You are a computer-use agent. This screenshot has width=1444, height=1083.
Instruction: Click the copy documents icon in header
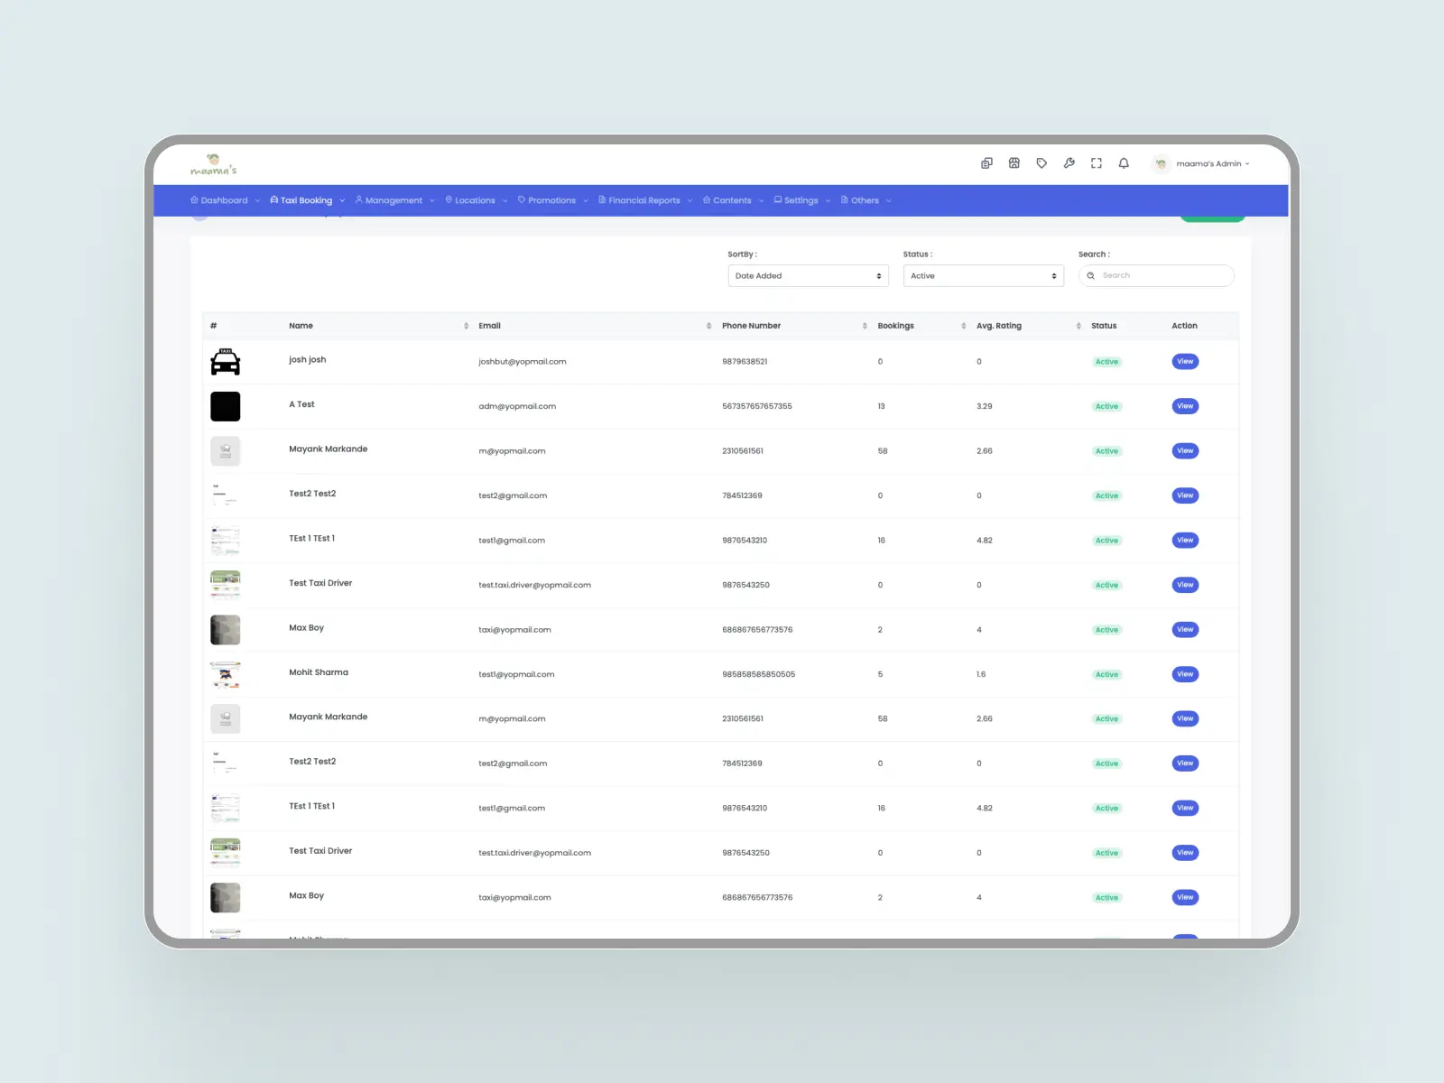coord(986,163)
